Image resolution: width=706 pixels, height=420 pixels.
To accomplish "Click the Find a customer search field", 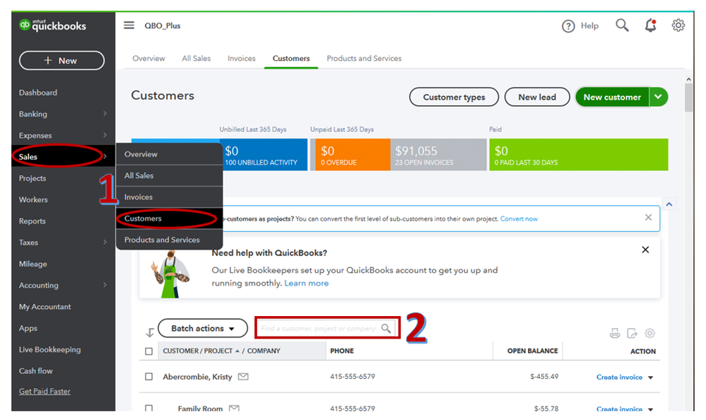I will (327, 328).
